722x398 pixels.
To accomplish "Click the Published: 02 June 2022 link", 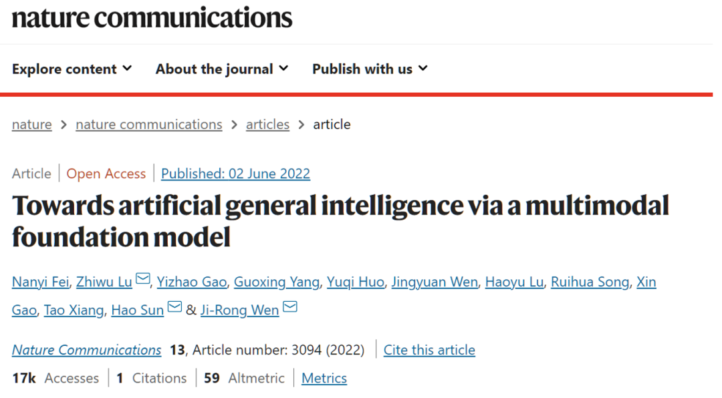I will (x=235, y=174).
